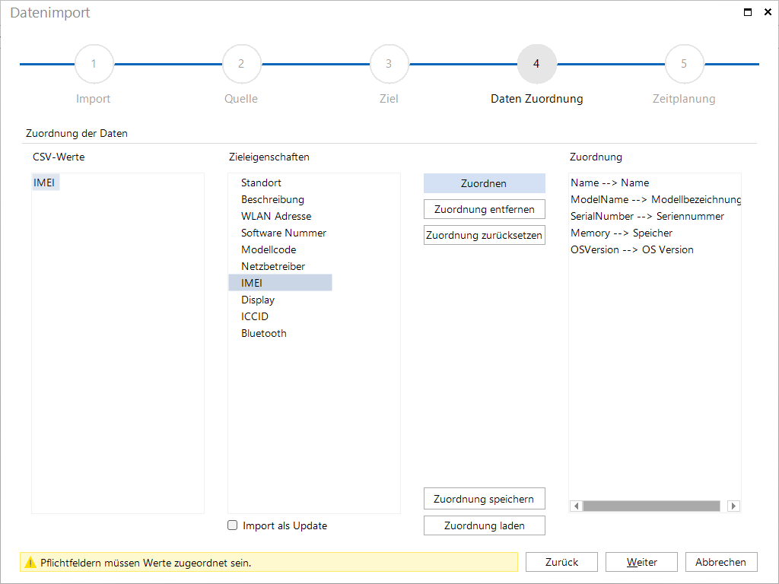Click the scrollbar left arrow in Zuordnung list

pyautogui.click(x=577, y=506)
